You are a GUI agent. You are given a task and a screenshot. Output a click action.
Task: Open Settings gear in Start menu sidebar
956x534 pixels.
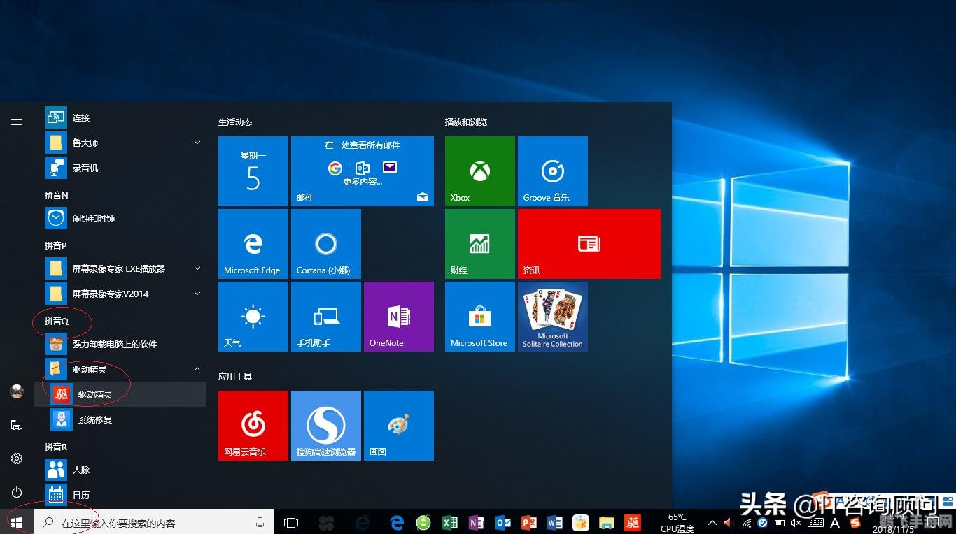17,459
